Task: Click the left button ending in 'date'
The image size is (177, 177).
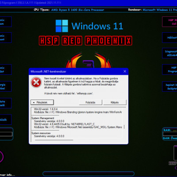Action: 6,103
